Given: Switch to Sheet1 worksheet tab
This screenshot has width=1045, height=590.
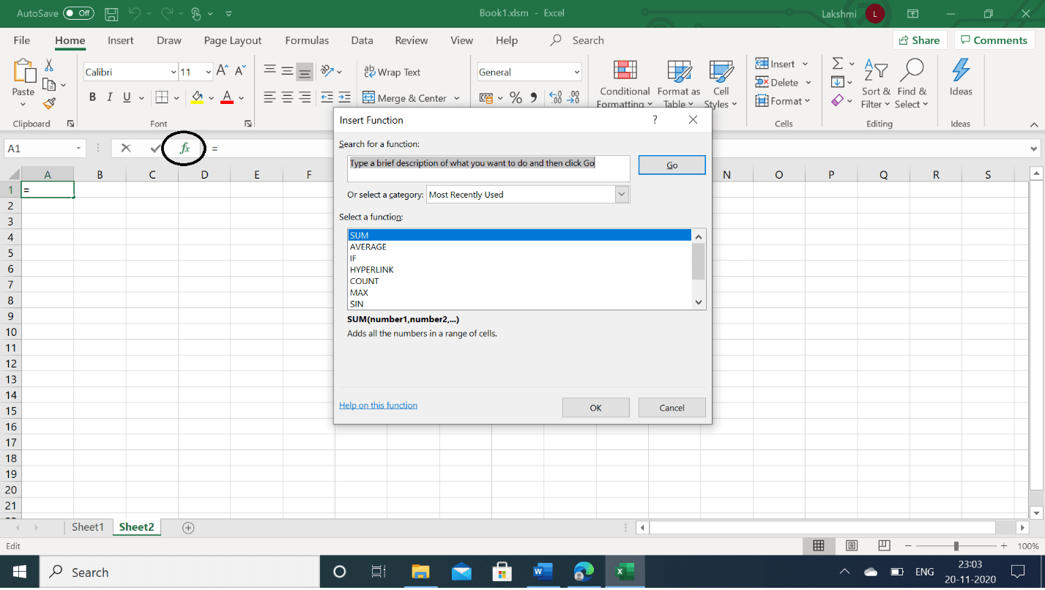Looking at the screenshot, I should 87,526.
